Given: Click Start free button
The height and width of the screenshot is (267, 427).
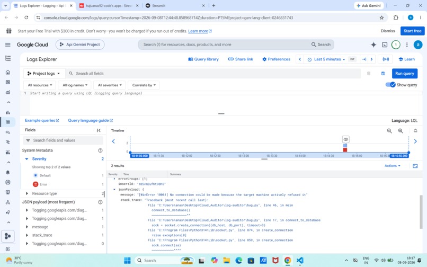Looking at the screenshot, I should click(412, 31).
